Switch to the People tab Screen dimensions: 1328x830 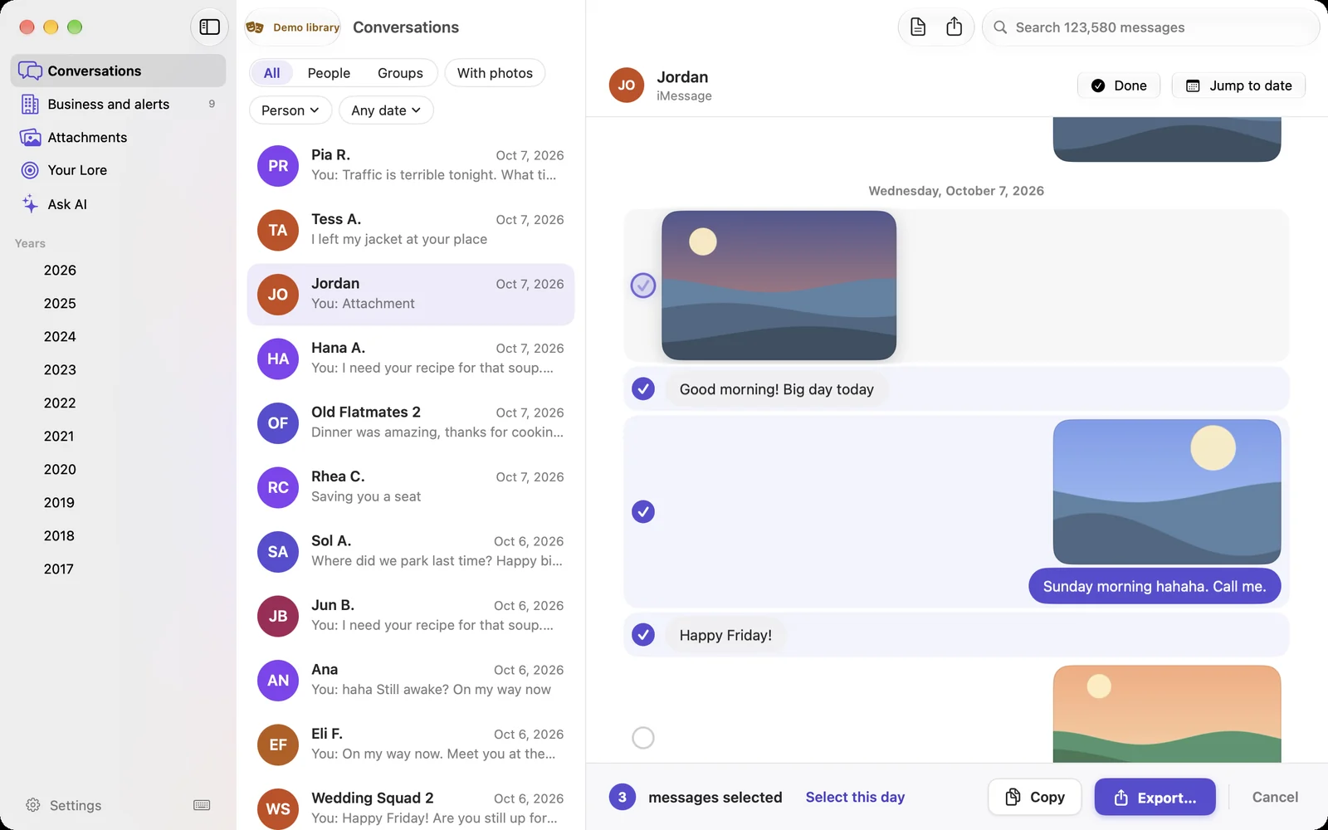[x=329, y=73]
